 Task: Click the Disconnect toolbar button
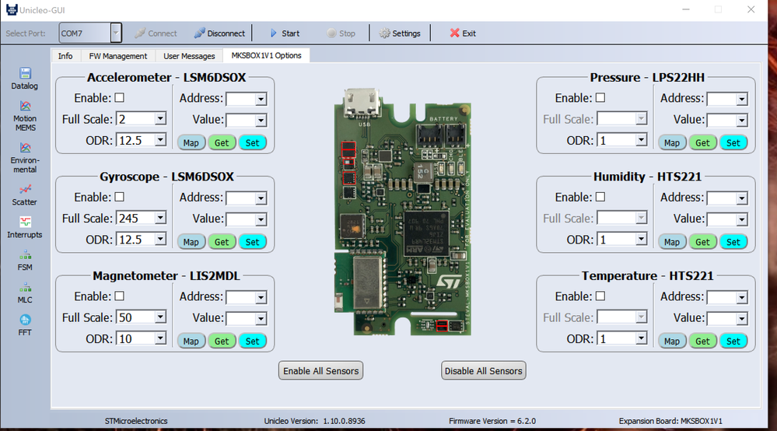click(x=219, y=33)
